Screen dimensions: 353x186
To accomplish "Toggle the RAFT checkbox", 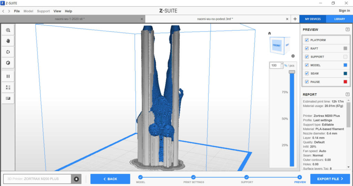I will pos(306,48).
